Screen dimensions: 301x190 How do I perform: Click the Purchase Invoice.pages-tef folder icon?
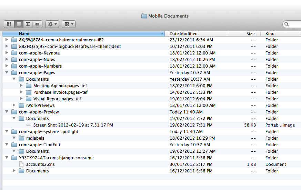pyautogui.click(x=29, y=92)
